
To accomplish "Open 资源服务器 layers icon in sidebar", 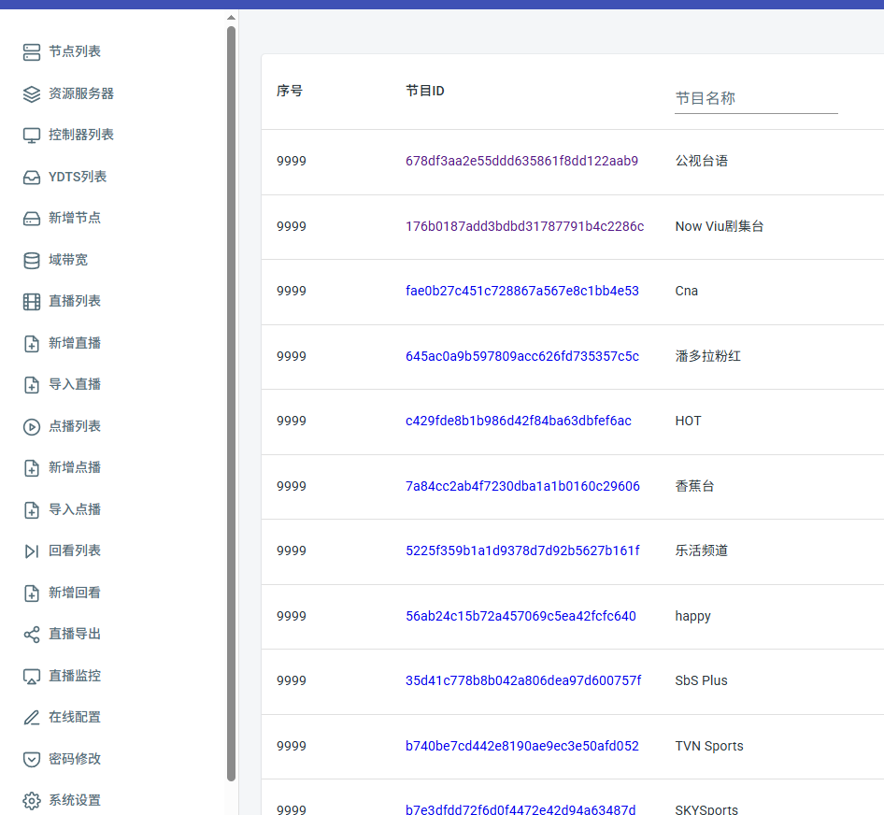I will click(32, 93).
